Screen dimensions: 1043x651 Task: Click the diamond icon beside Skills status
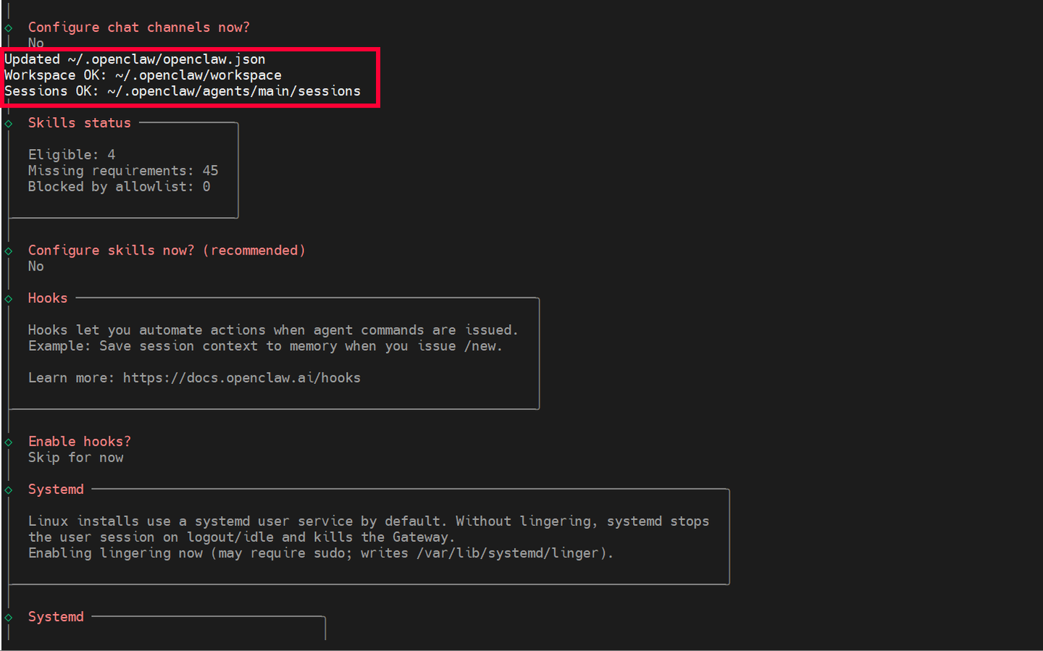pos(7,123)
